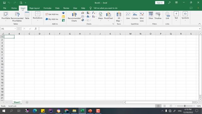Insert a Slicer filter
The width and height of the screenshot is (202, 114).
pos(151,16)
